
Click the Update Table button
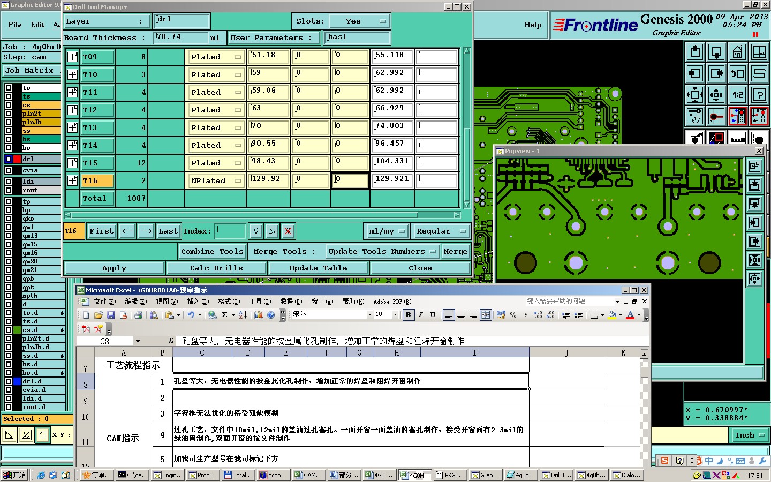(318, 268)
